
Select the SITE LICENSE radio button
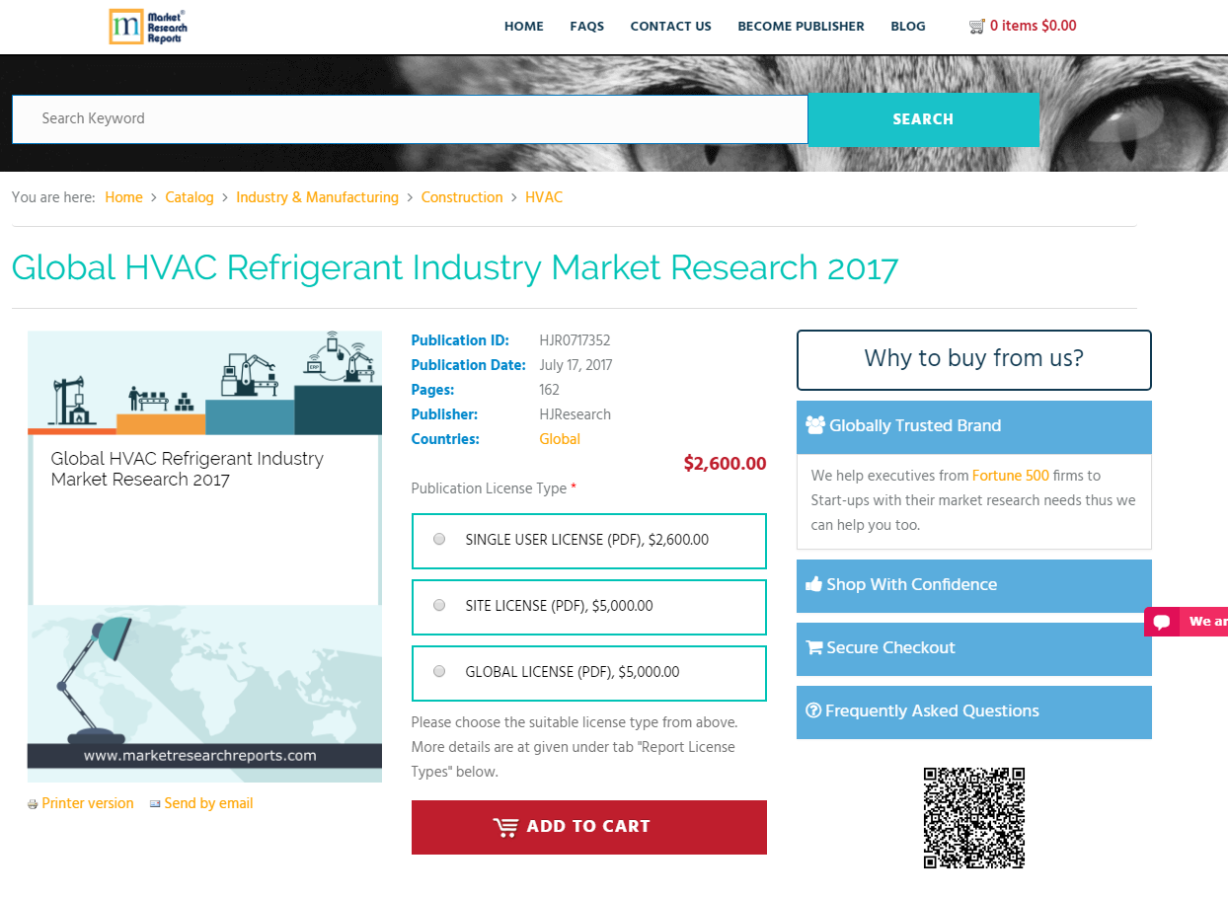[x=438, y=605]
